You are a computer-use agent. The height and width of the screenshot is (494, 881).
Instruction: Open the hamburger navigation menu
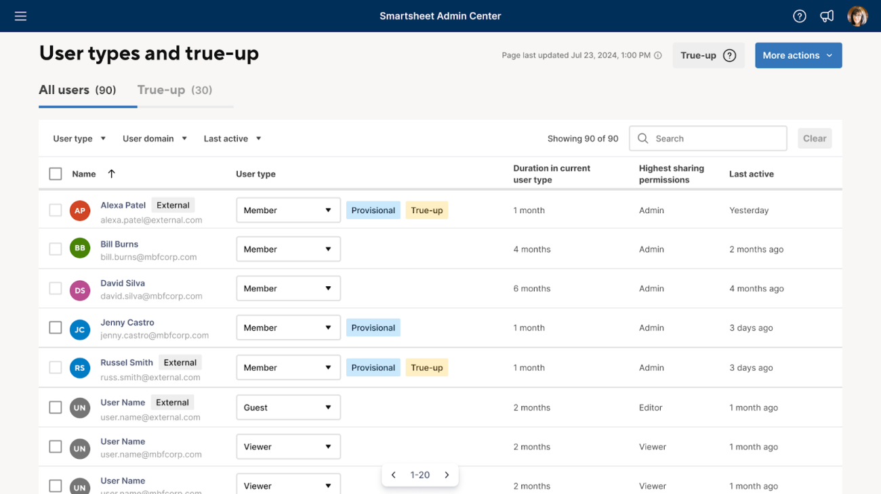coord(20,16)
